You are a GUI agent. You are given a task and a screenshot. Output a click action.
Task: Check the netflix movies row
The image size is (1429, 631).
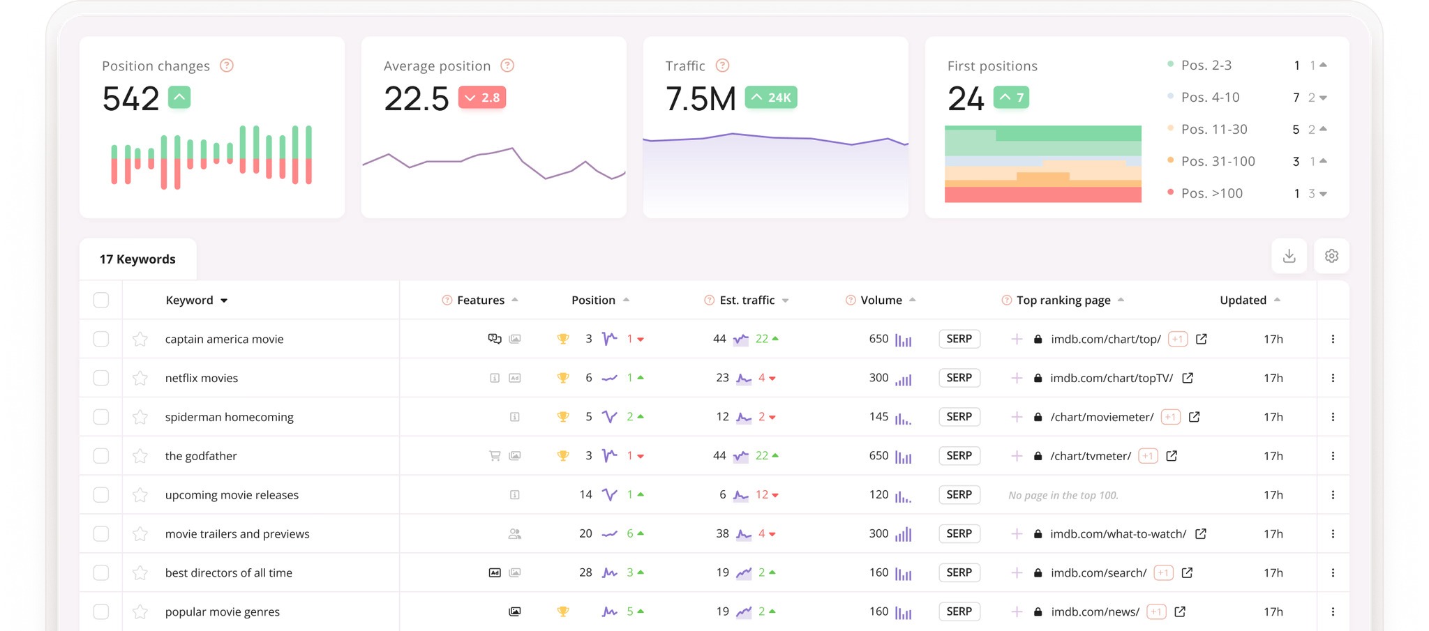pyautogui.click(x=101, y=378)
